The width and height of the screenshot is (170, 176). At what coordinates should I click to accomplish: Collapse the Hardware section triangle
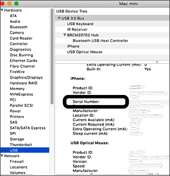pos(2,10)
